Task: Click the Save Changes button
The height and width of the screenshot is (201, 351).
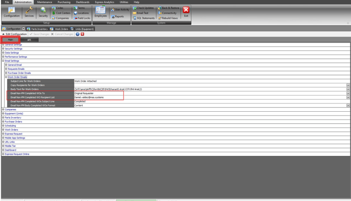Action: tap(39, 34)
